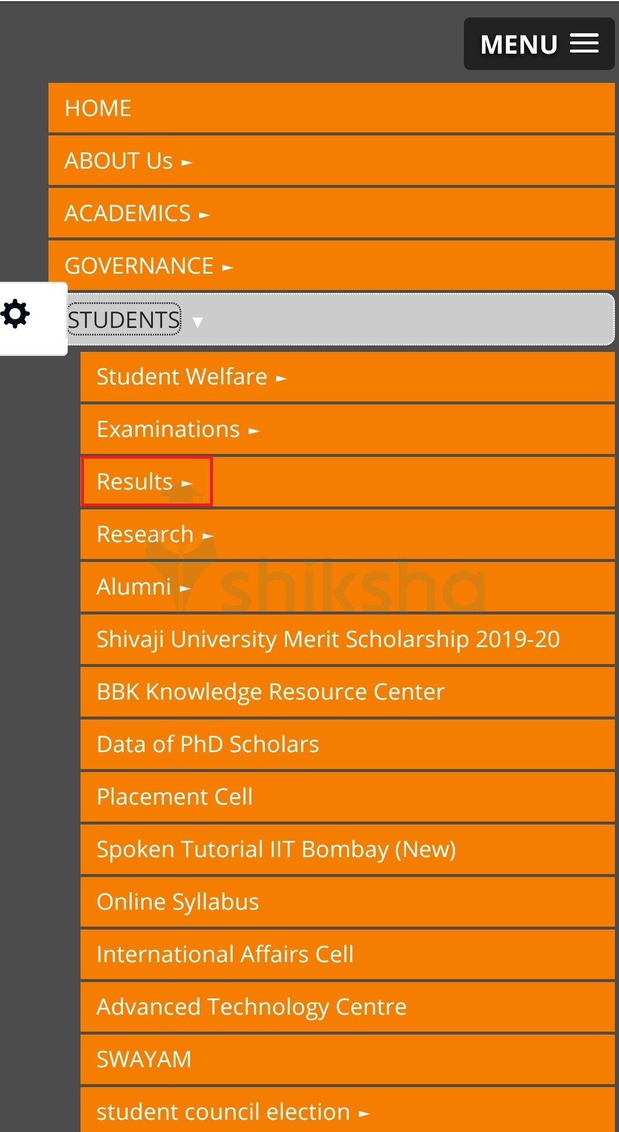
Task: Open BBK Knowledge Resource Center
Action: pyautogui.click(x=270, y=691)
